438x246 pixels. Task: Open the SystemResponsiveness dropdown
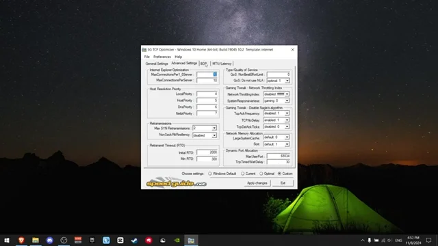(x=287, y=100)
